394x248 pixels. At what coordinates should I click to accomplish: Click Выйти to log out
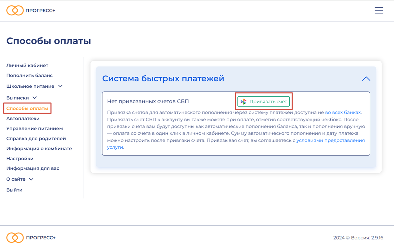14,190
